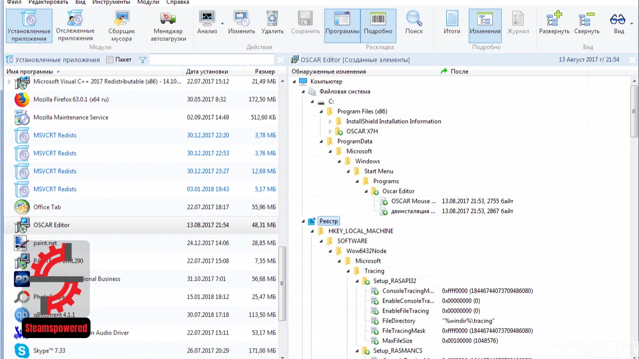Viewport: 639px width, 359px height.
Task: Open the Файл menu
Action: 14,2
